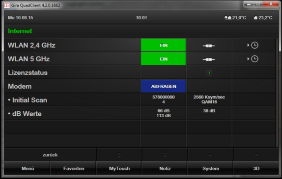Screen dimensions: 282x179
Task: Move down one line with single down arrow
Action: coord(256,154)
